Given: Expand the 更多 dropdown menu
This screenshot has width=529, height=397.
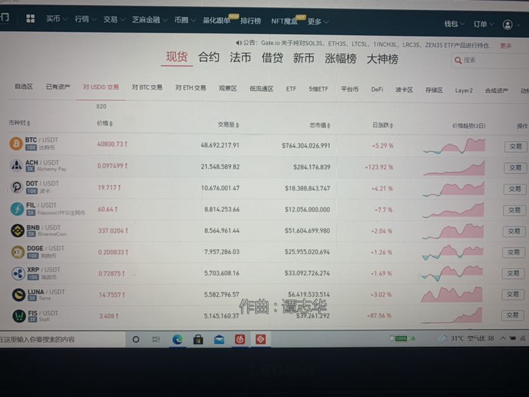Looking at the screenshot, I should click(x=318, y=22).
